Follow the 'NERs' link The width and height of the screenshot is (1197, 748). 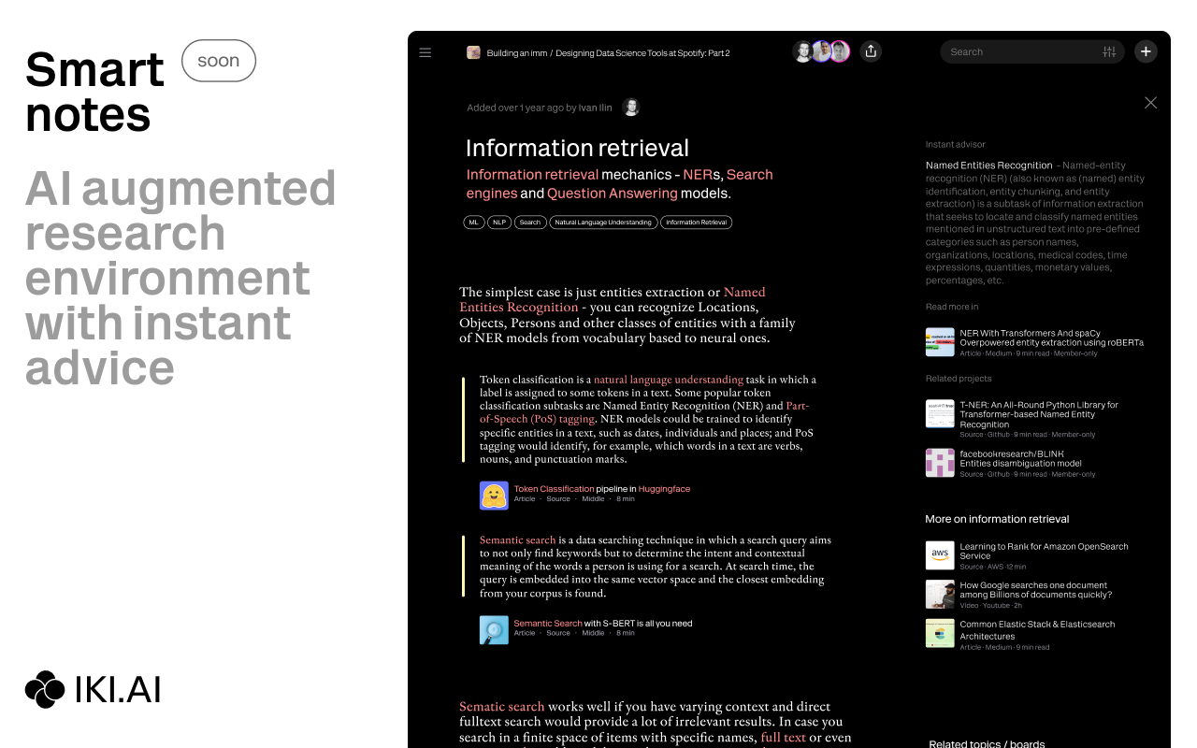(703, 175)
